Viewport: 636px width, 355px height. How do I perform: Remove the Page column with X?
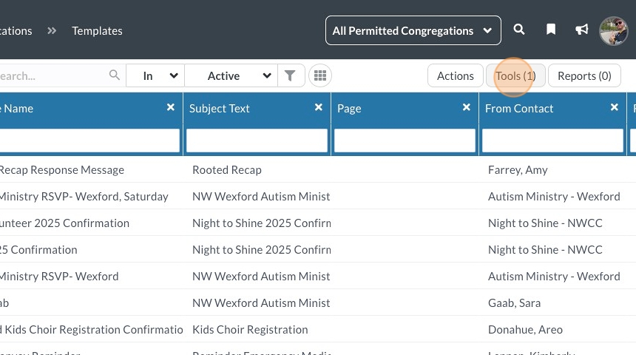467,107
